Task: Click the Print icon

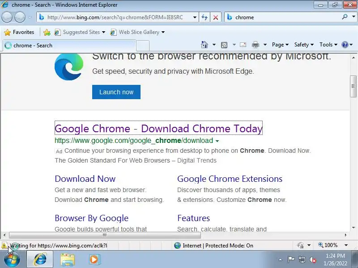Action: click(255, 45)
